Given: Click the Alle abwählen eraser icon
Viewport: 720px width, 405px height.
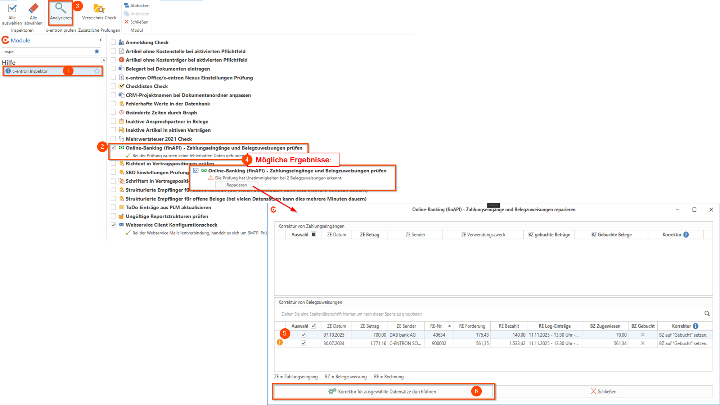Looking at the screenshot, I should click(33, 9).
